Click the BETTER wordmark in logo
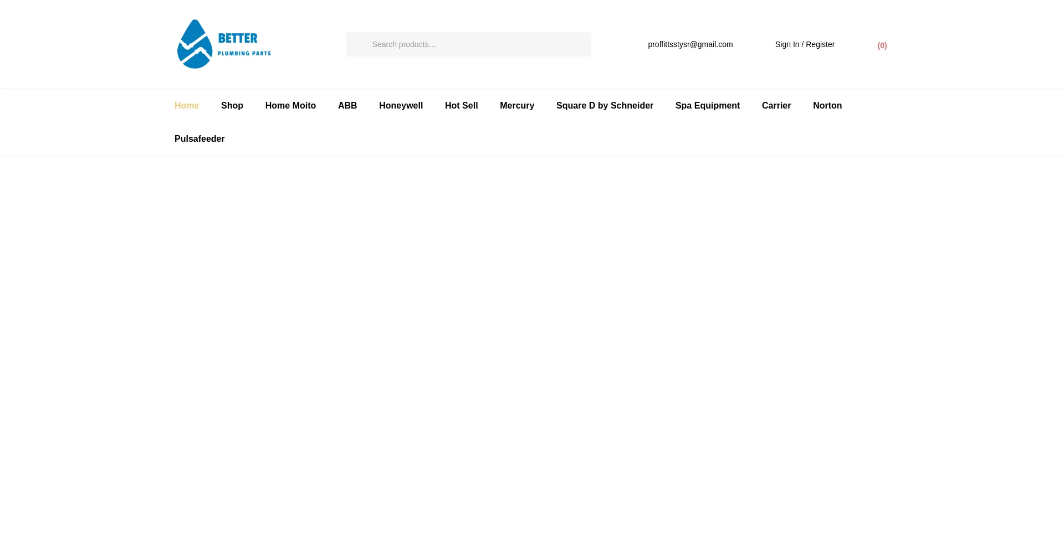This screenshot has height=550, width=1064. [x=238, y=38]
